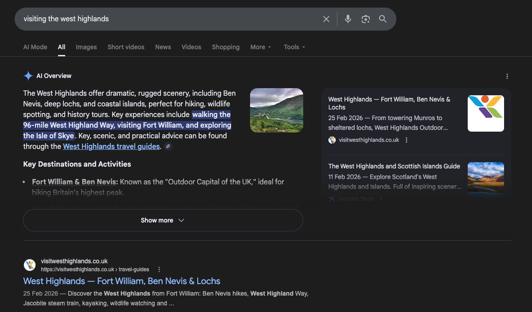This screenshot has height=312, width=532.
Task: Expand AI Overview with Show more
Action: (163, 220)
